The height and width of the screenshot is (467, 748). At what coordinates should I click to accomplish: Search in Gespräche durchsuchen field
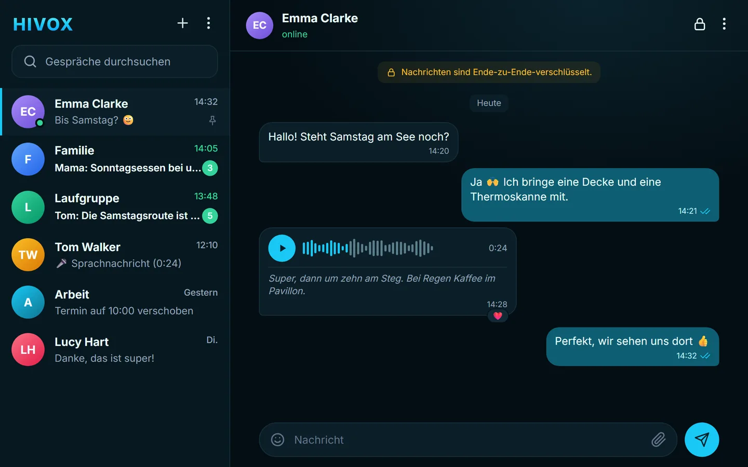coord(115,61)
